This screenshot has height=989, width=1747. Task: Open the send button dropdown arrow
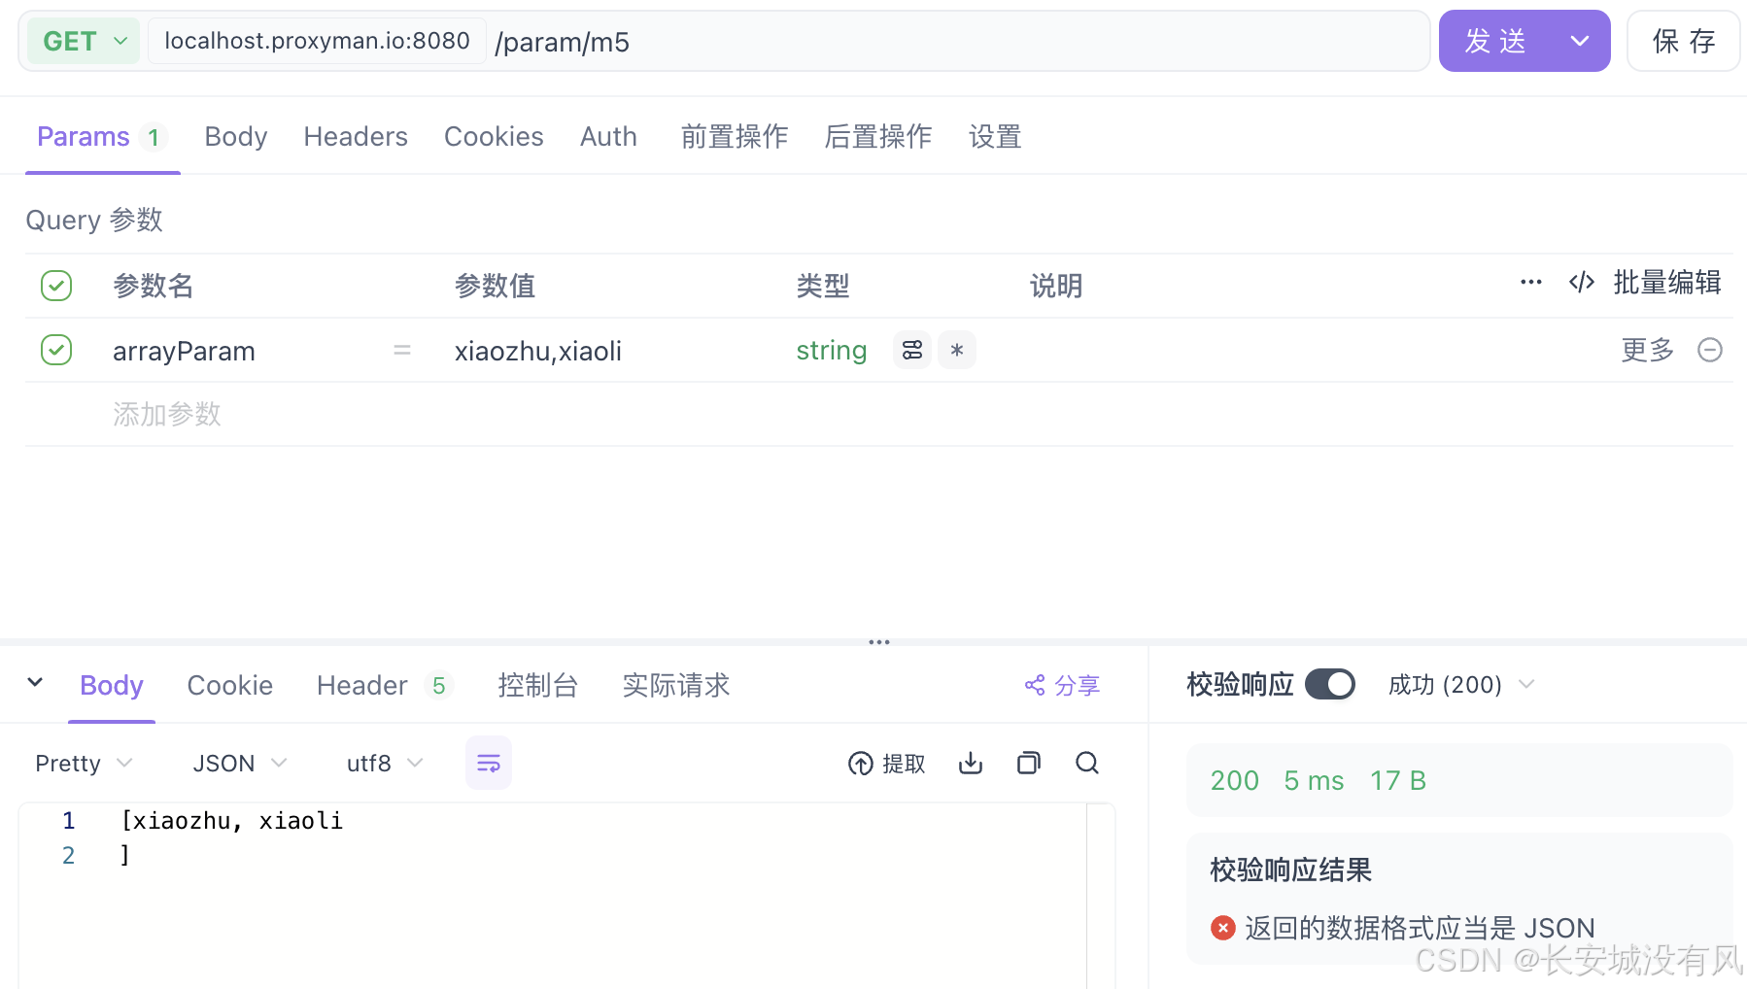1580,41
